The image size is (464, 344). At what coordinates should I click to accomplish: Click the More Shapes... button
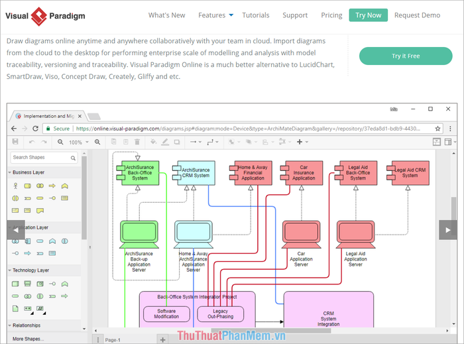28,339
